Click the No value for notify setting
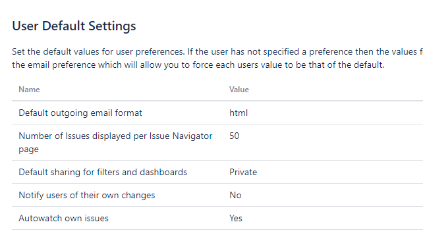 click(235, 196)
